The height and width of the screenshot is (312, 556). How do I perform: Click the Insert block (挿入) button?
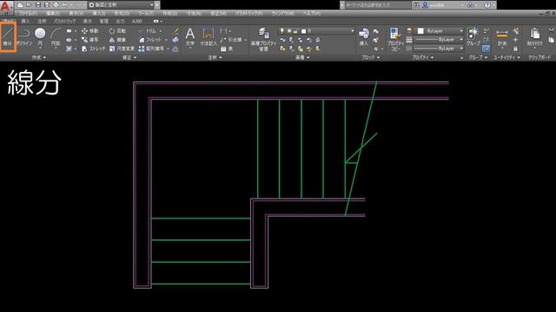(x=364, y=37)
